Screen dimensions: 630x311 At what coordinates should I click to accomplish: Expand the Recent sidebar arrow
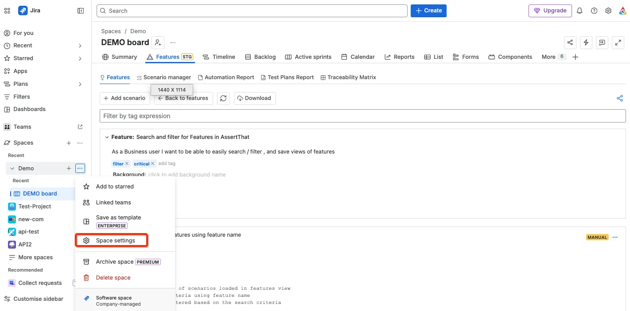pos(80,46)
